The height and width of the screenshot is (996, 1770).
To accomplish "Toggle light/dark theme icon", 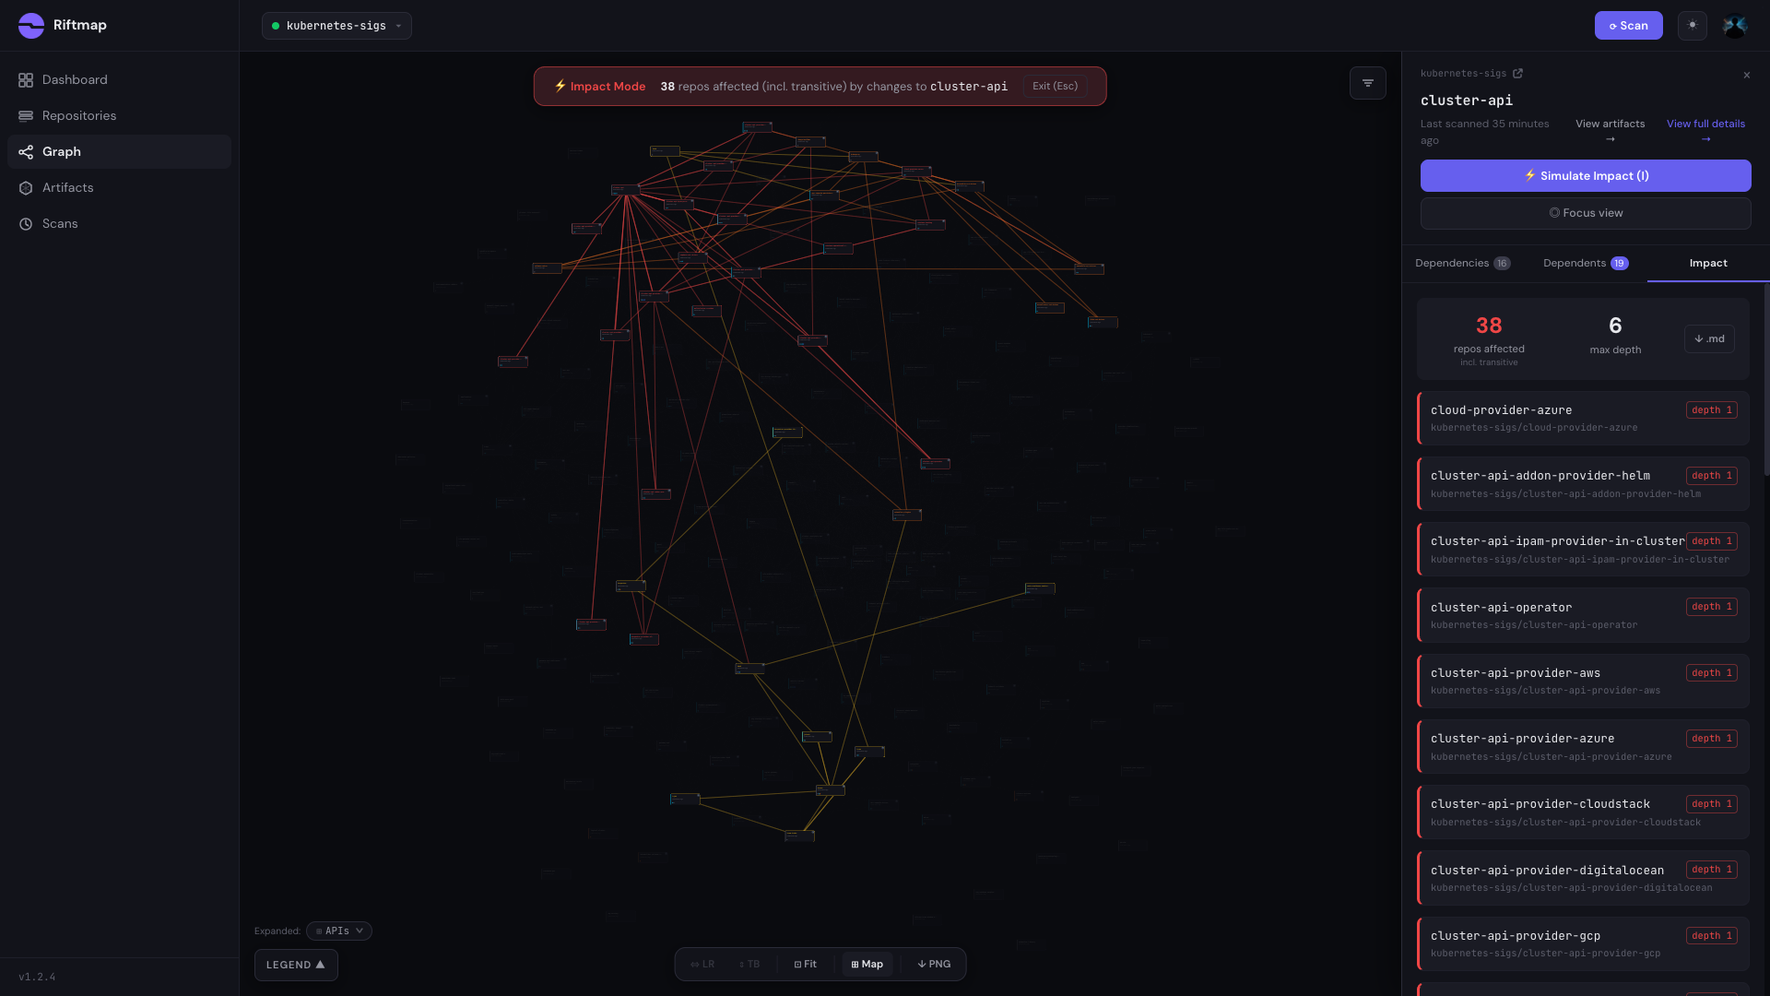I will [x=1693, y=26].
